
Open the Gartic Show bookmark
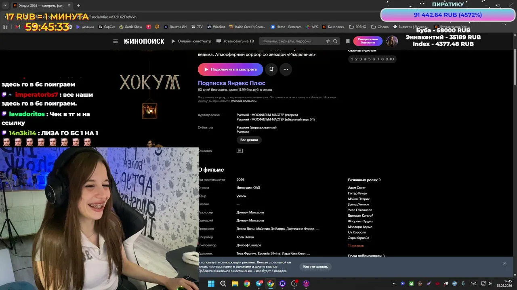point(131,27)
